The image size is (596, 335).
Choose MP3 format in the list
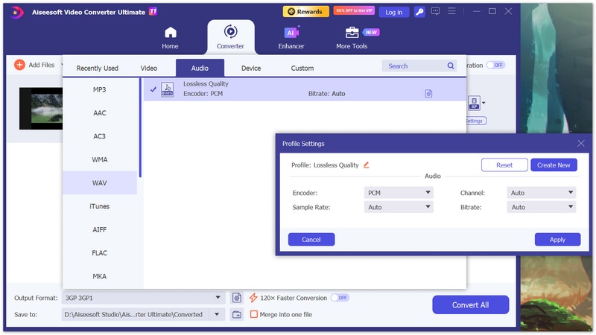click(100, 89)
